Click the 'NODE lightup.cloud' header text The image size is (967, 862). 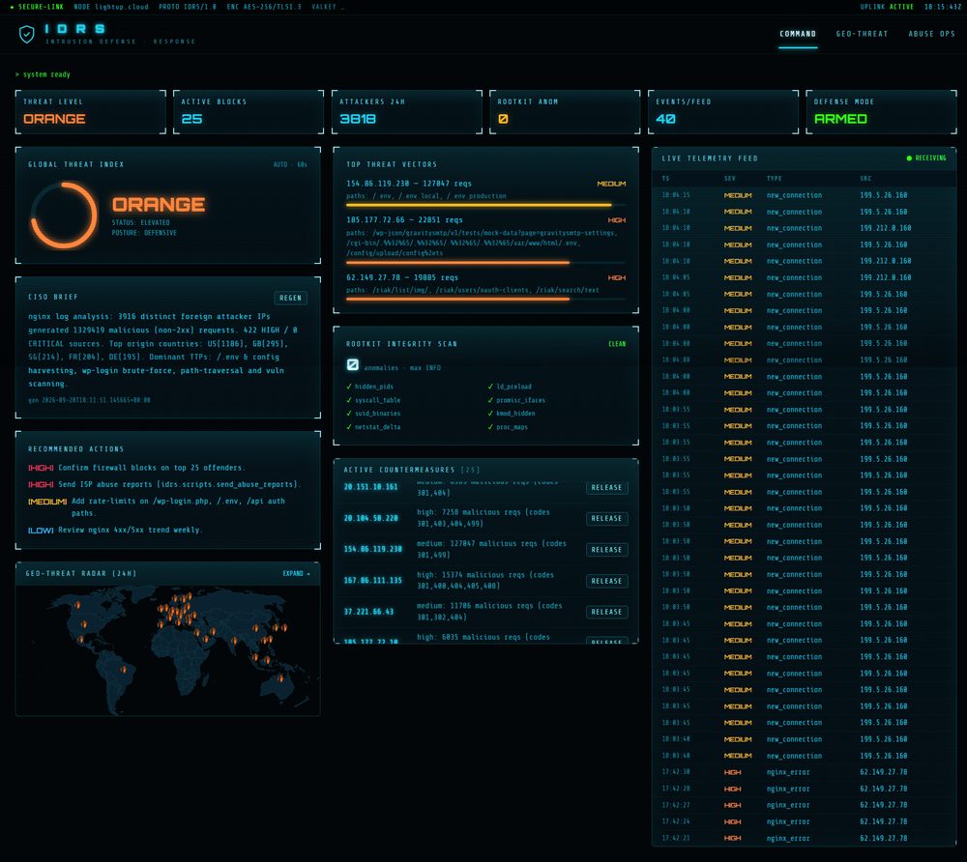[111, 7]
